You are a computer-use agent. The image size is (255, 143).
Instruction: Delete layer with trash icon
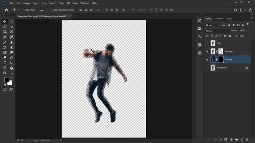(x=247, y=139)
